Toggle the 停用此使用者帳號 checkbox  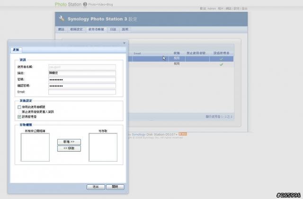pyautogui.click(x=19, y=107)
